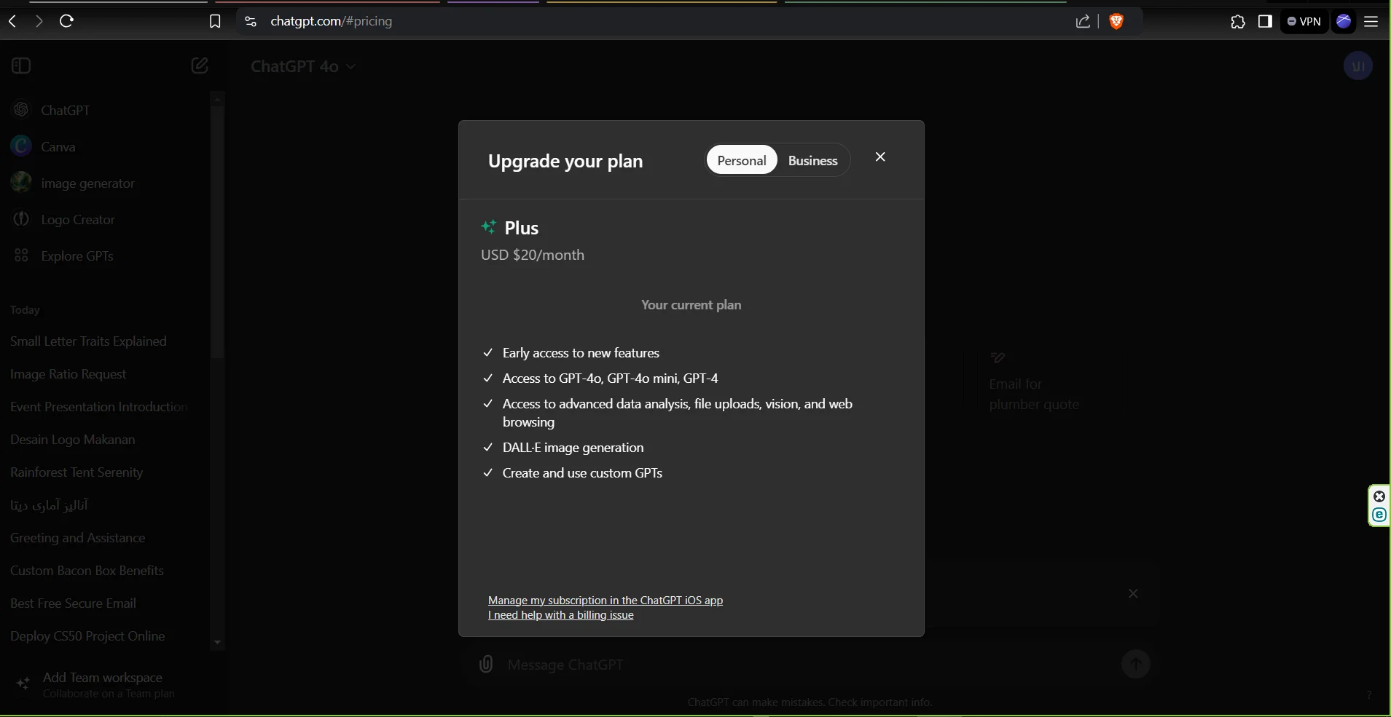Click the sidebar scrollbar thumb
Image resolution: width=1391 pixels, height=717 pixels.
click(x=217, y=231)
